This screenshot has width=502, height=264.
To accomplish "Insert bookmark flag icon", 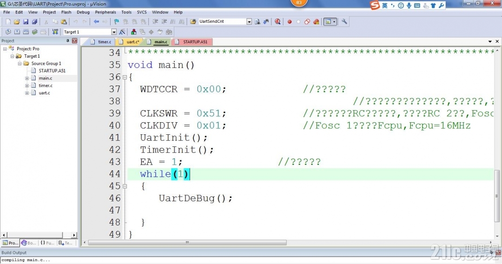I will coord(117,22).
